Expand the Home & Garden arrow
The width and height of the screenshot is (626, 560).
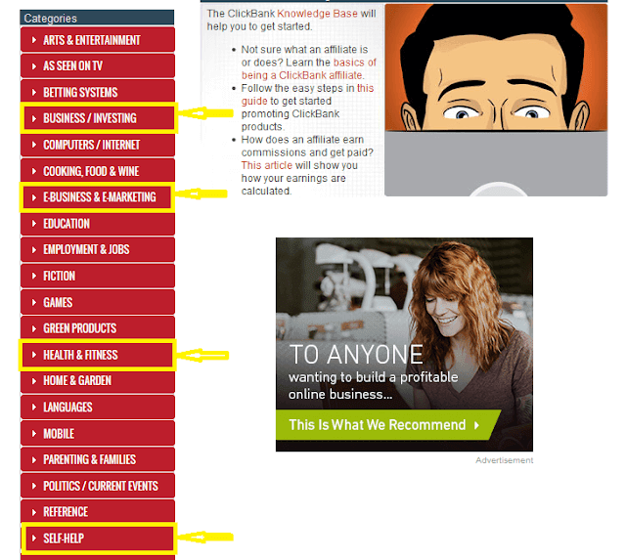34,381
